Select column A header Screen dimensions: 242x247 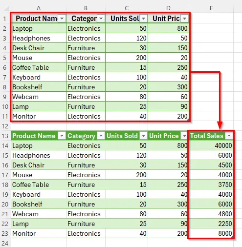click(x=39, y=8)
